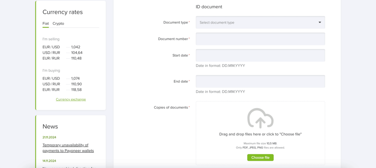Select the selling EUR/RUR rate 110,48

[x=76, y=58]
